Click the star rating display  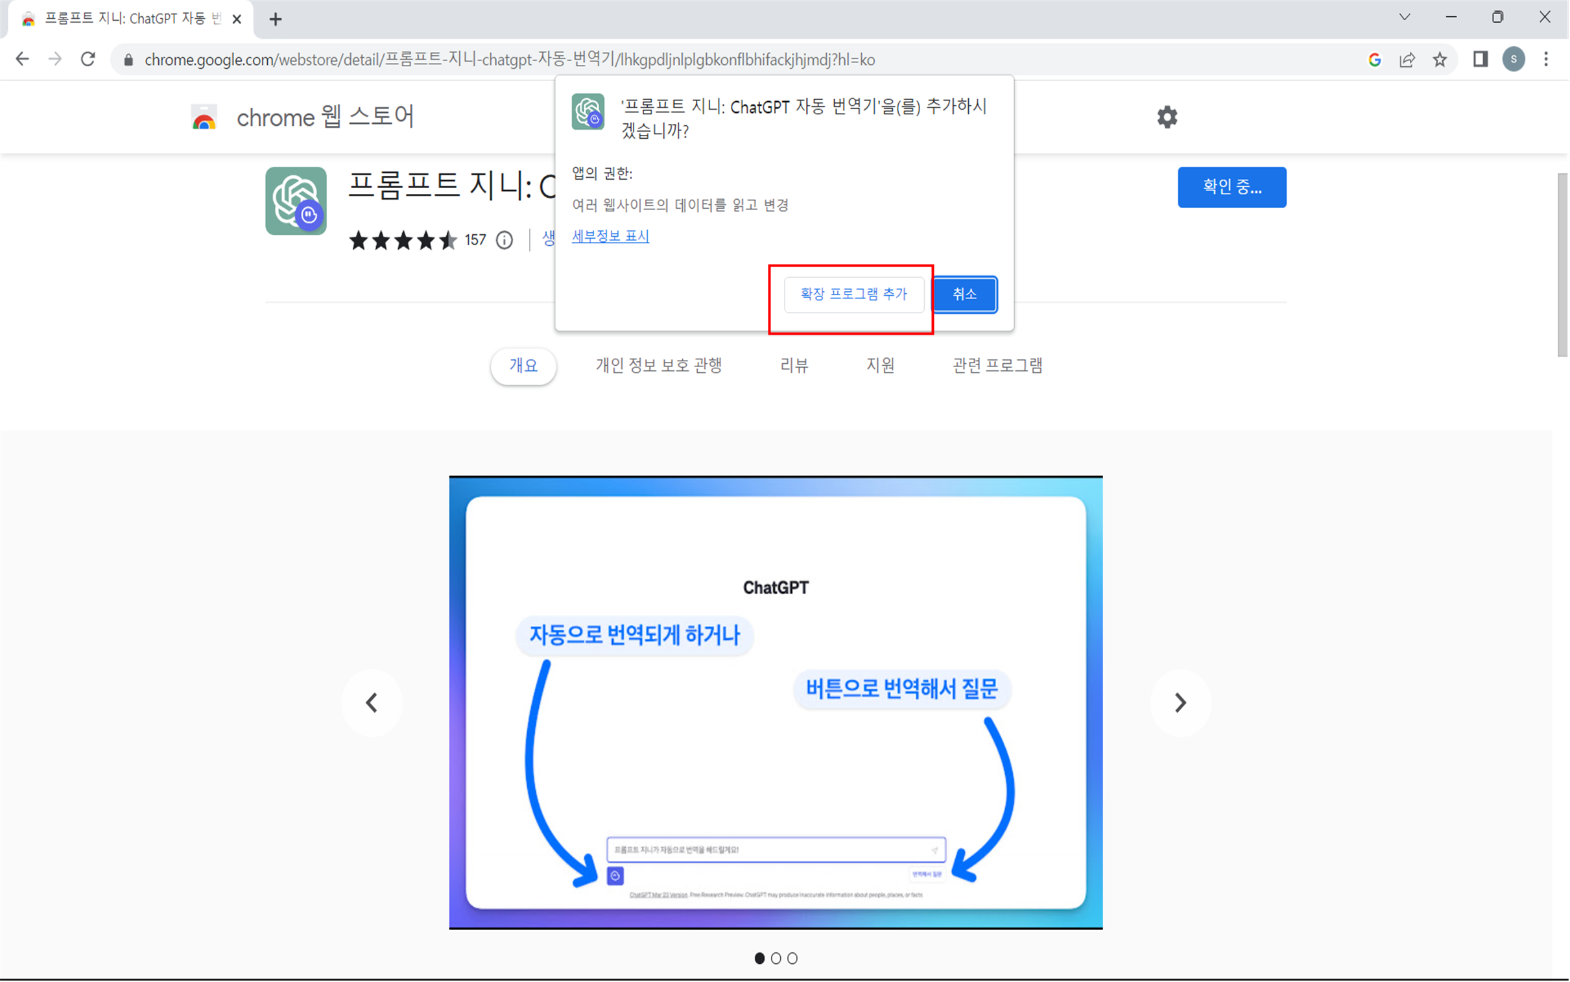coord(403,240)
